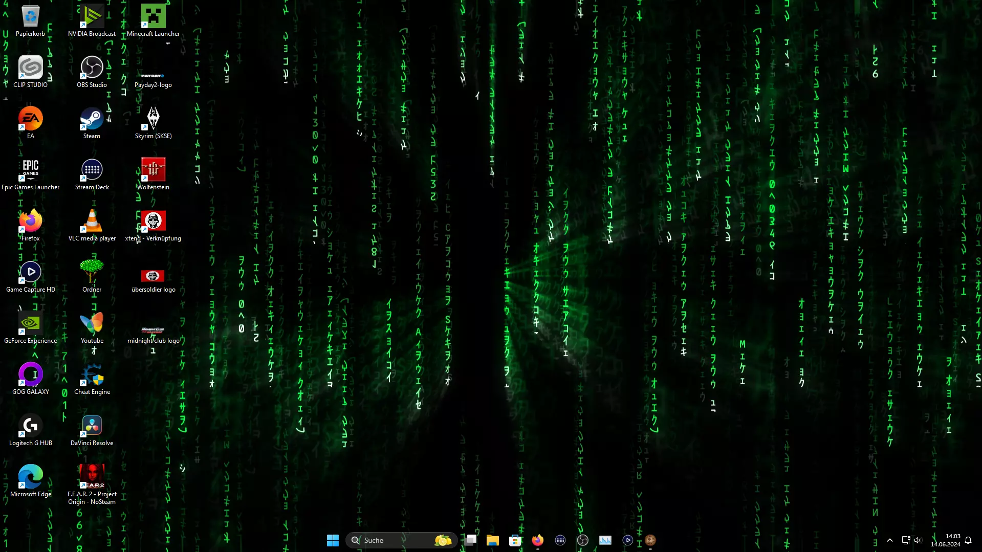Select the xtend - Verknüpfung shortcut
The image size is (982, 552).
(153, 226)
